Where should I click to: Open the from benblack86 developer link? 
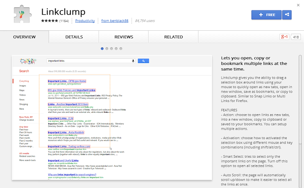(x=115, y=21)
